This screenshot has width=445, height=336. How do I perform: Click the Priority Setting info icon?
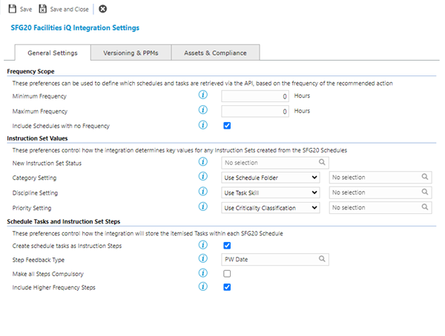pos(202,208)
